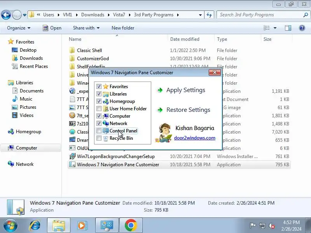The width and height of the screenshot is (311, 233).
Task: Select Downloads in the navigation pane
Action: click(31, 58)
